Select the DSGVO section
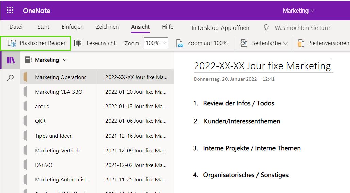 [x=44, y=165]
